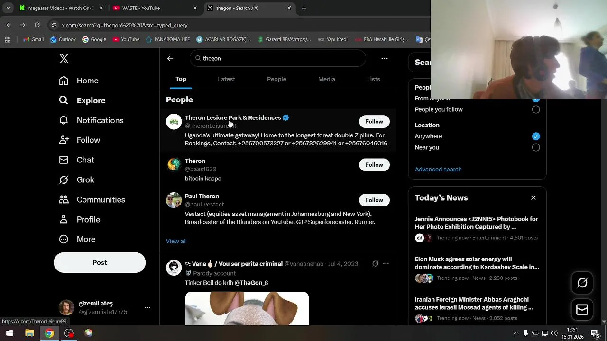Follow Paul Theron
The height and width of the screenshot is (341, 607).
(374, 200)
